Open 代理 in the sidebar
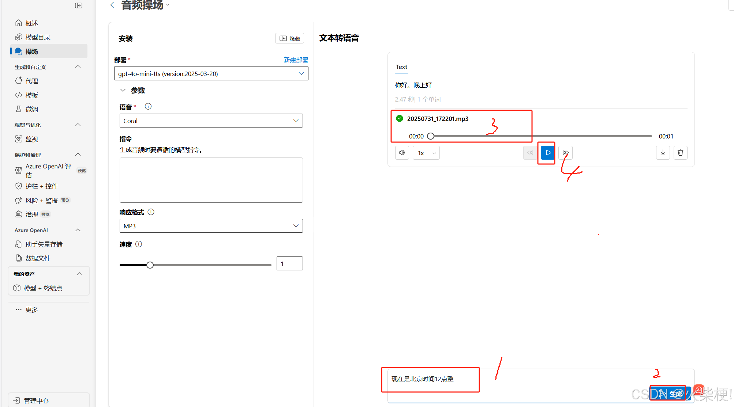Image resolution: width=734 pixels, height=407 pixels. coord(49,81)
